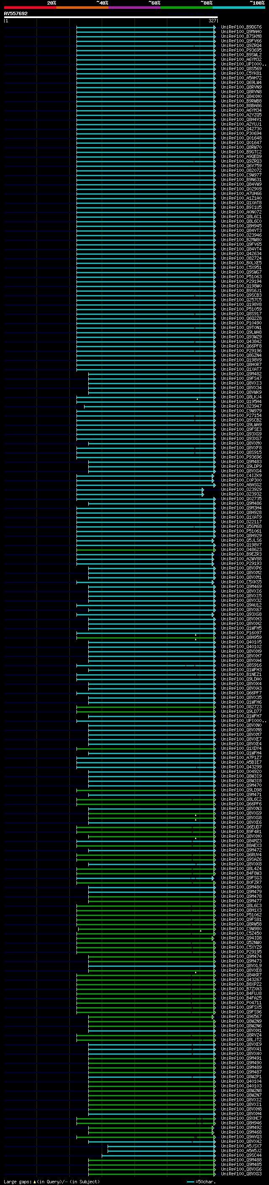The width and height of the screenshot is (269, 1185).
Task: Select hit label UniRef100_Q8H959
Action: [241, 638]
